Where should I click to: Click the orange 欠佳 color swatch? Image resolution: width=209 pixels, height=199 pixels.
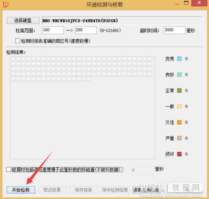click(x=180, y=122)
